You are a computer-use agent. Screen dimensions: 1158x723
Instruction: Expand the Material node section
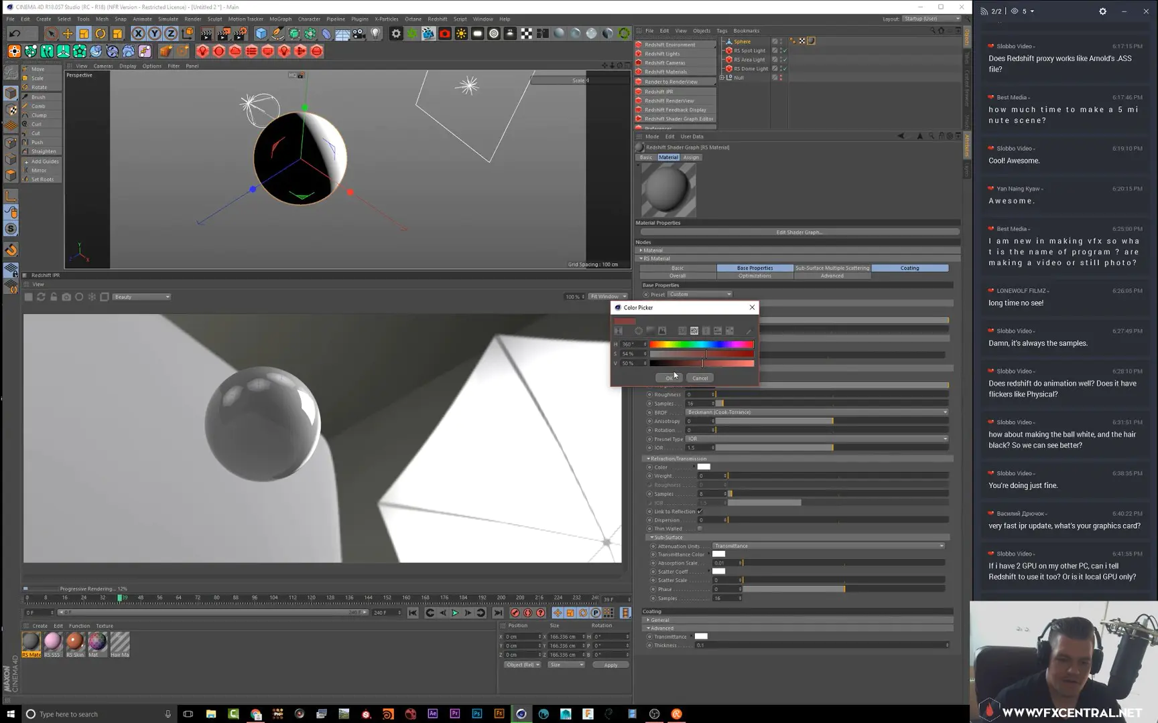(x=641, y=250)
